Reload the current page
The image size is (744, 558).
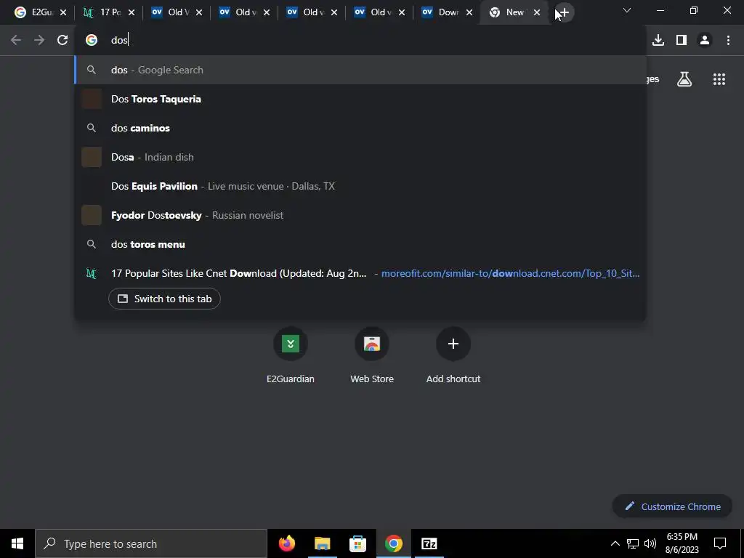coord(62,40)
